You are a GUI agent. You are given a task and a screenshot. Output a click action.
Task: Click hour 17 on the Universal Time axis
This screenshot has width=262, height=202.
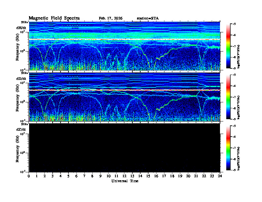(164, 176)
